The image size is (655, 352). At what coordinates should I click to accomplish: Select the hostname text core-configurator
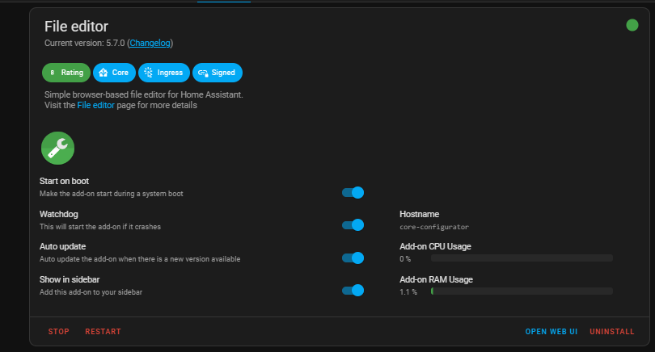coord(434,227)
